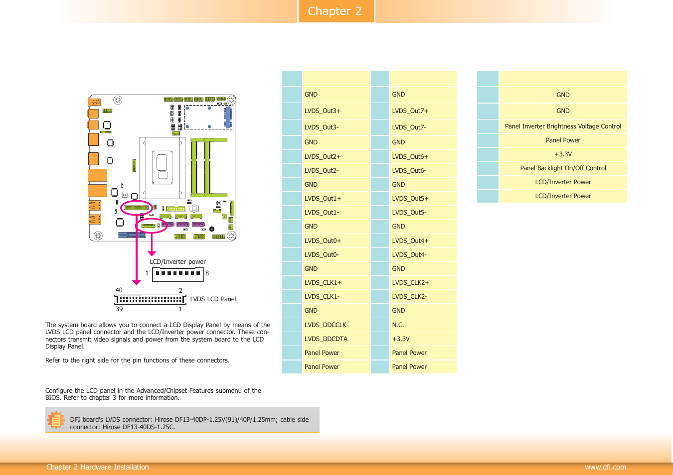Click the orange note icon beside the DFI connector remark

coord(56,420)
